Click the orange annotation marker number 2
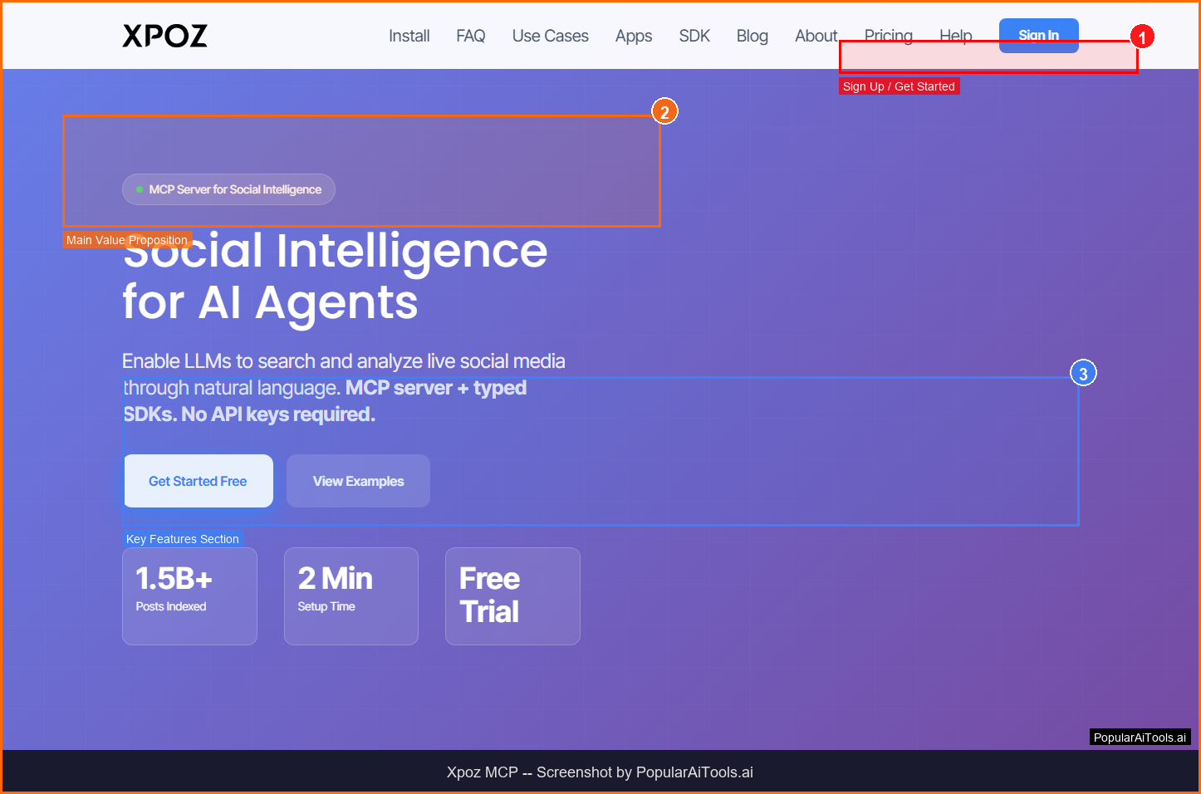This screenshot has height=794, width=1201. (664, 112)
